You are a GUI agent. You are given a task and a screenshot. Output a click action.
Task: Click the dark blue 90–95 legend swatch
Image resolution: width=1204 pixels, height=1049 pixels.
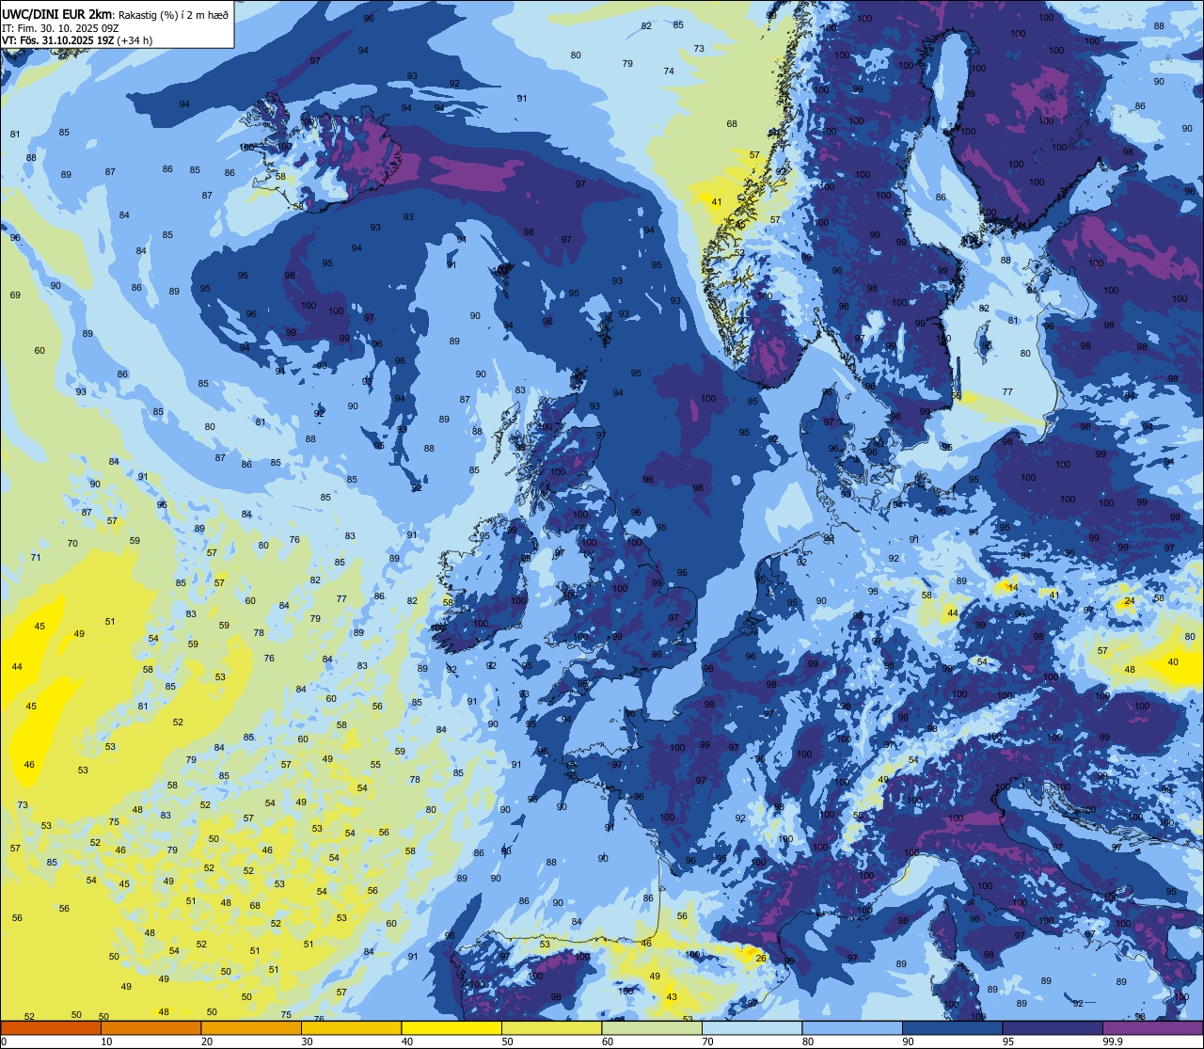click(952, 1027)
